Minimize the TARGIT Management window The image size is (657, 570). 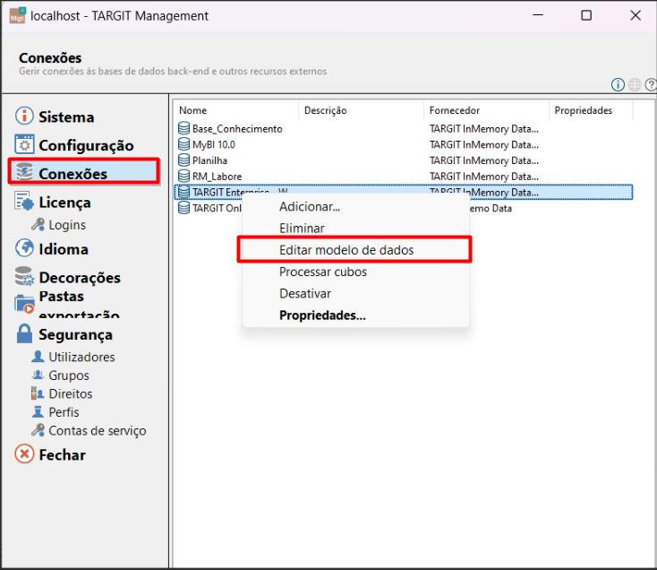[538, 15]
